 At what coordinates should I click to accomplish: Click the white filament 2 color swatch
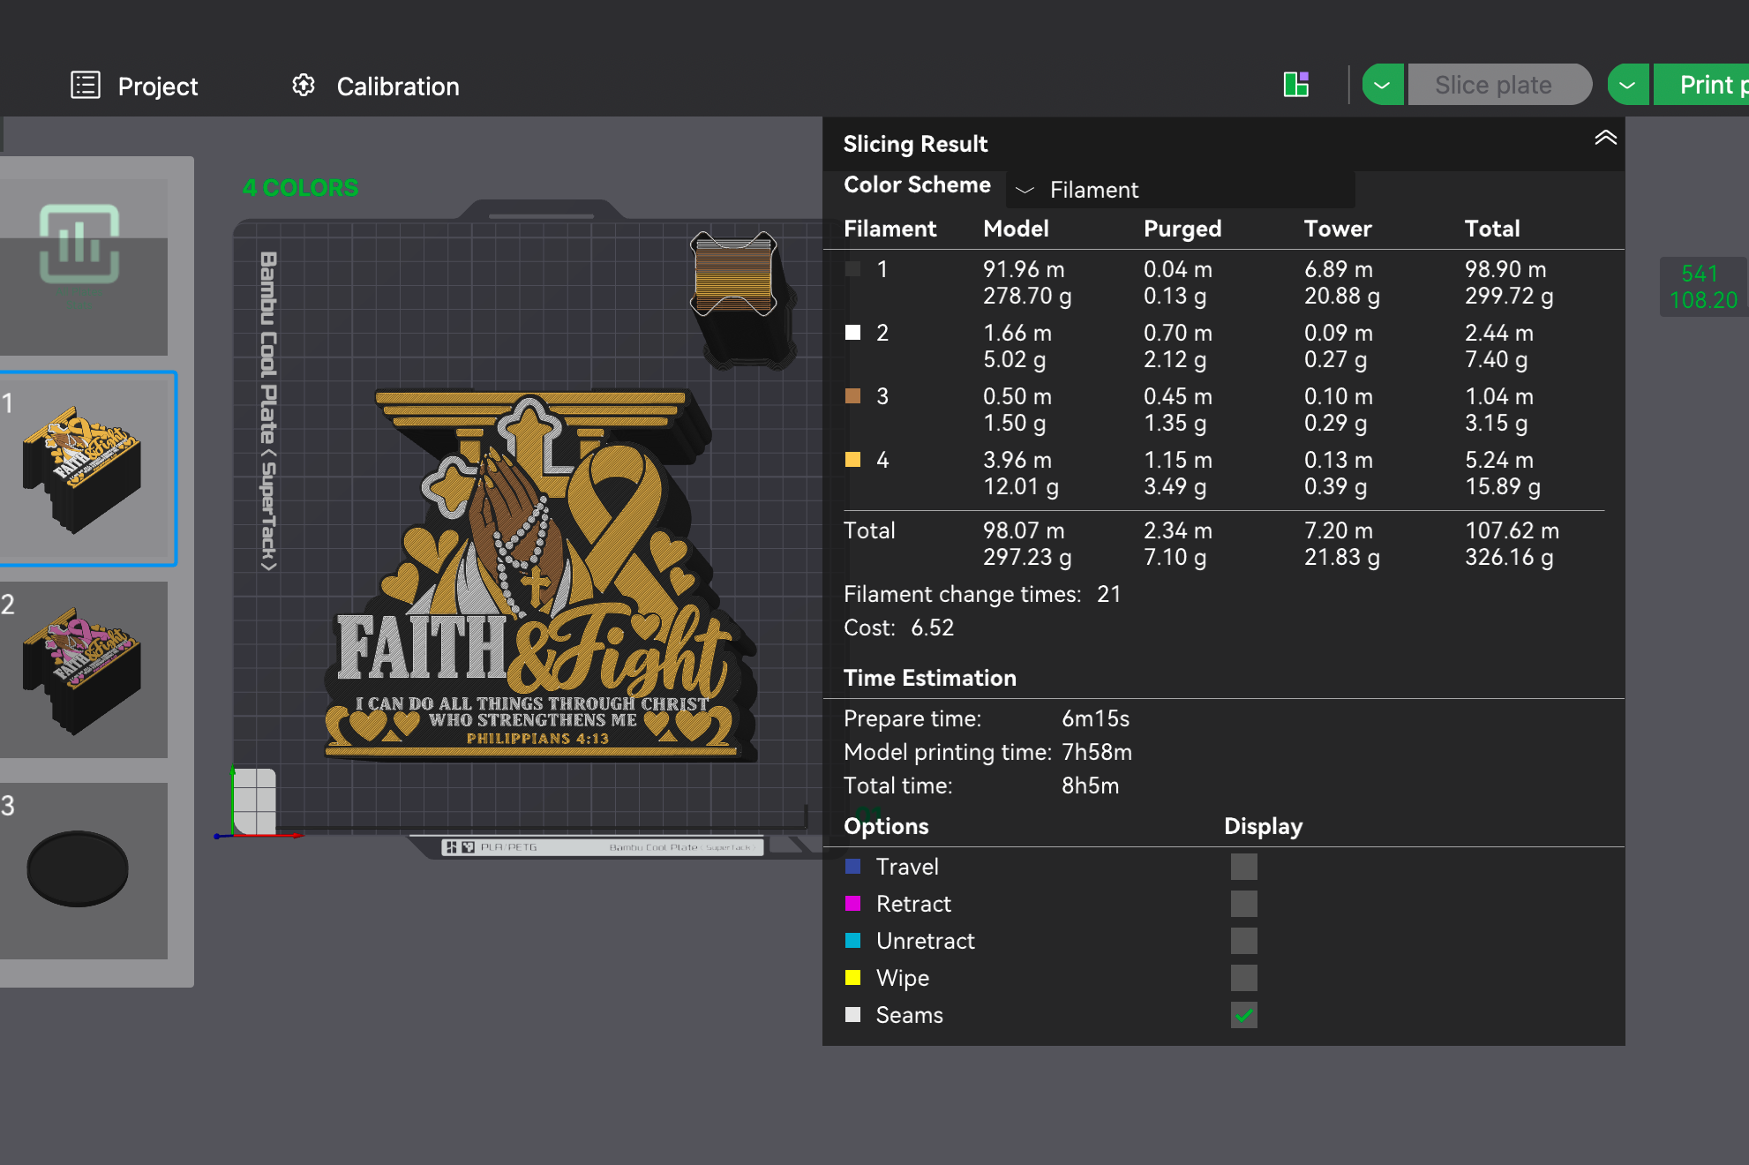point(852,333)
